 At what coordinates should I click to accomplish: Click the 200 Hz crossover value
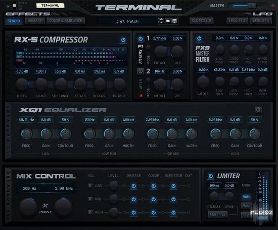coord(29,188)
